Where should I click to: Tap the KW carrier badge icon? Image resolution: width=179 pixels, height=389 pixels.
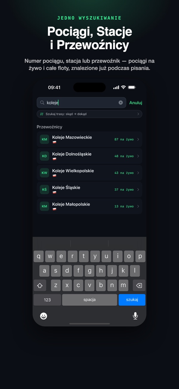[x=44, y=173]
